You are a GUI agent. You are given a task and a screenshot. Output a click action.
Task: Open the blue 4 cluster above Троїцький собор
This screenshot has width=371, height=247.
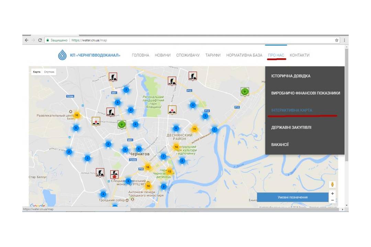coord(103,194)
